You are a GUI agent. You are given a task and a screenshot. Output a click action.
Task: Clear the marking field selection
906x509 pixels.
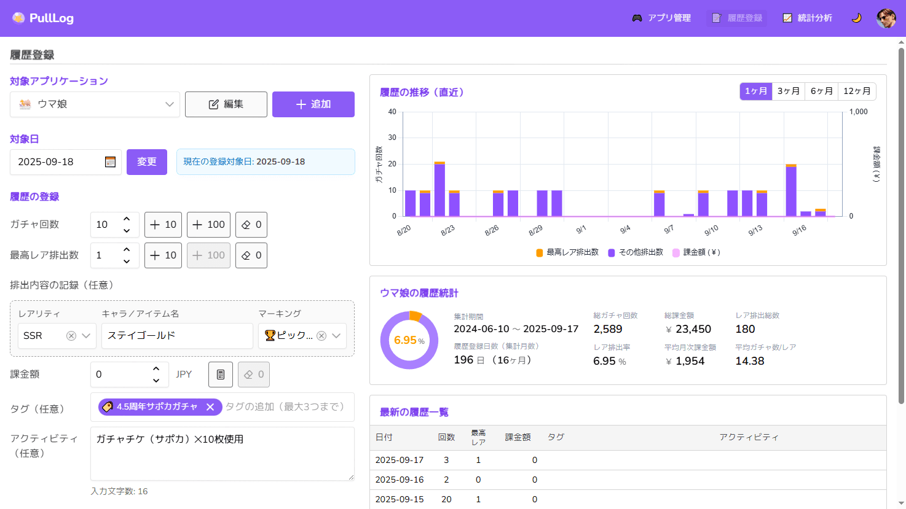click(321, 336)
